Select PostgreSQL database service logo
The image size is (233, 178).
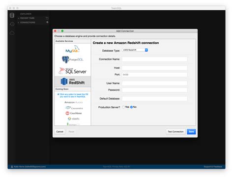pyautogui.click(x=73, y=59)
